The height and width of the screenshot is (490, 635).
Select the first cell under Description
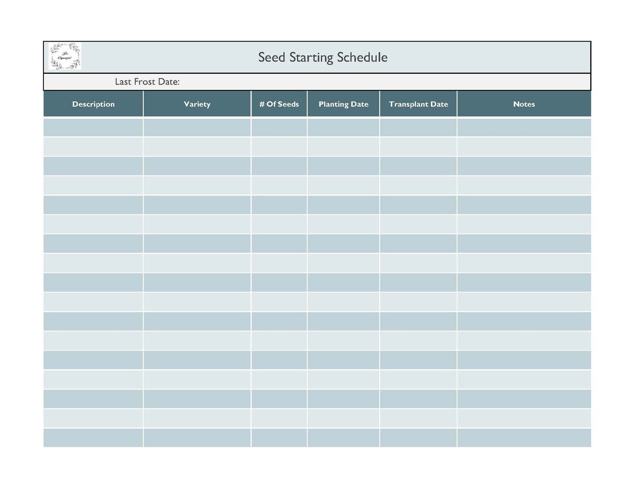pos(93,127)
